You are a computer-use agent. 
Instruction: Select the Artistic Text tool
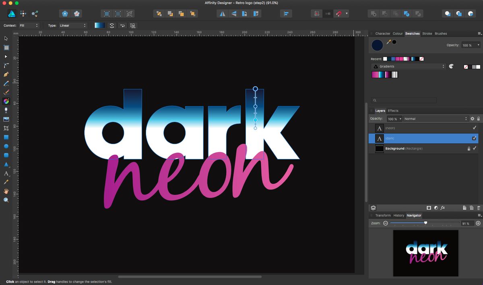coord(6,173)
